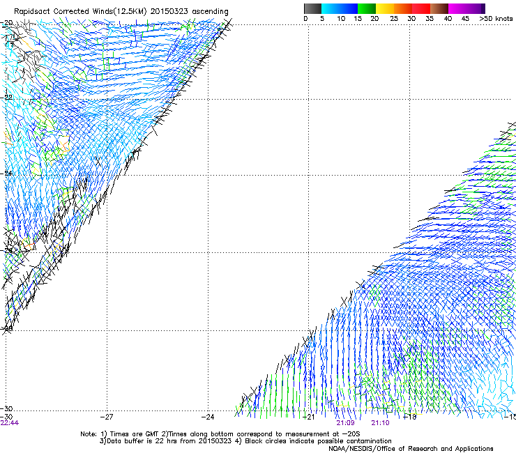Click the purple time label "21:10"

pyautogui.click(x=380, y=423)
